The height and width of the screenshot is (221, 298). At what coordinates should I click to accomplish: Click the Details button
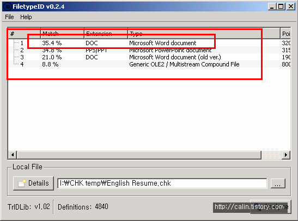click(x=33, y=183)
